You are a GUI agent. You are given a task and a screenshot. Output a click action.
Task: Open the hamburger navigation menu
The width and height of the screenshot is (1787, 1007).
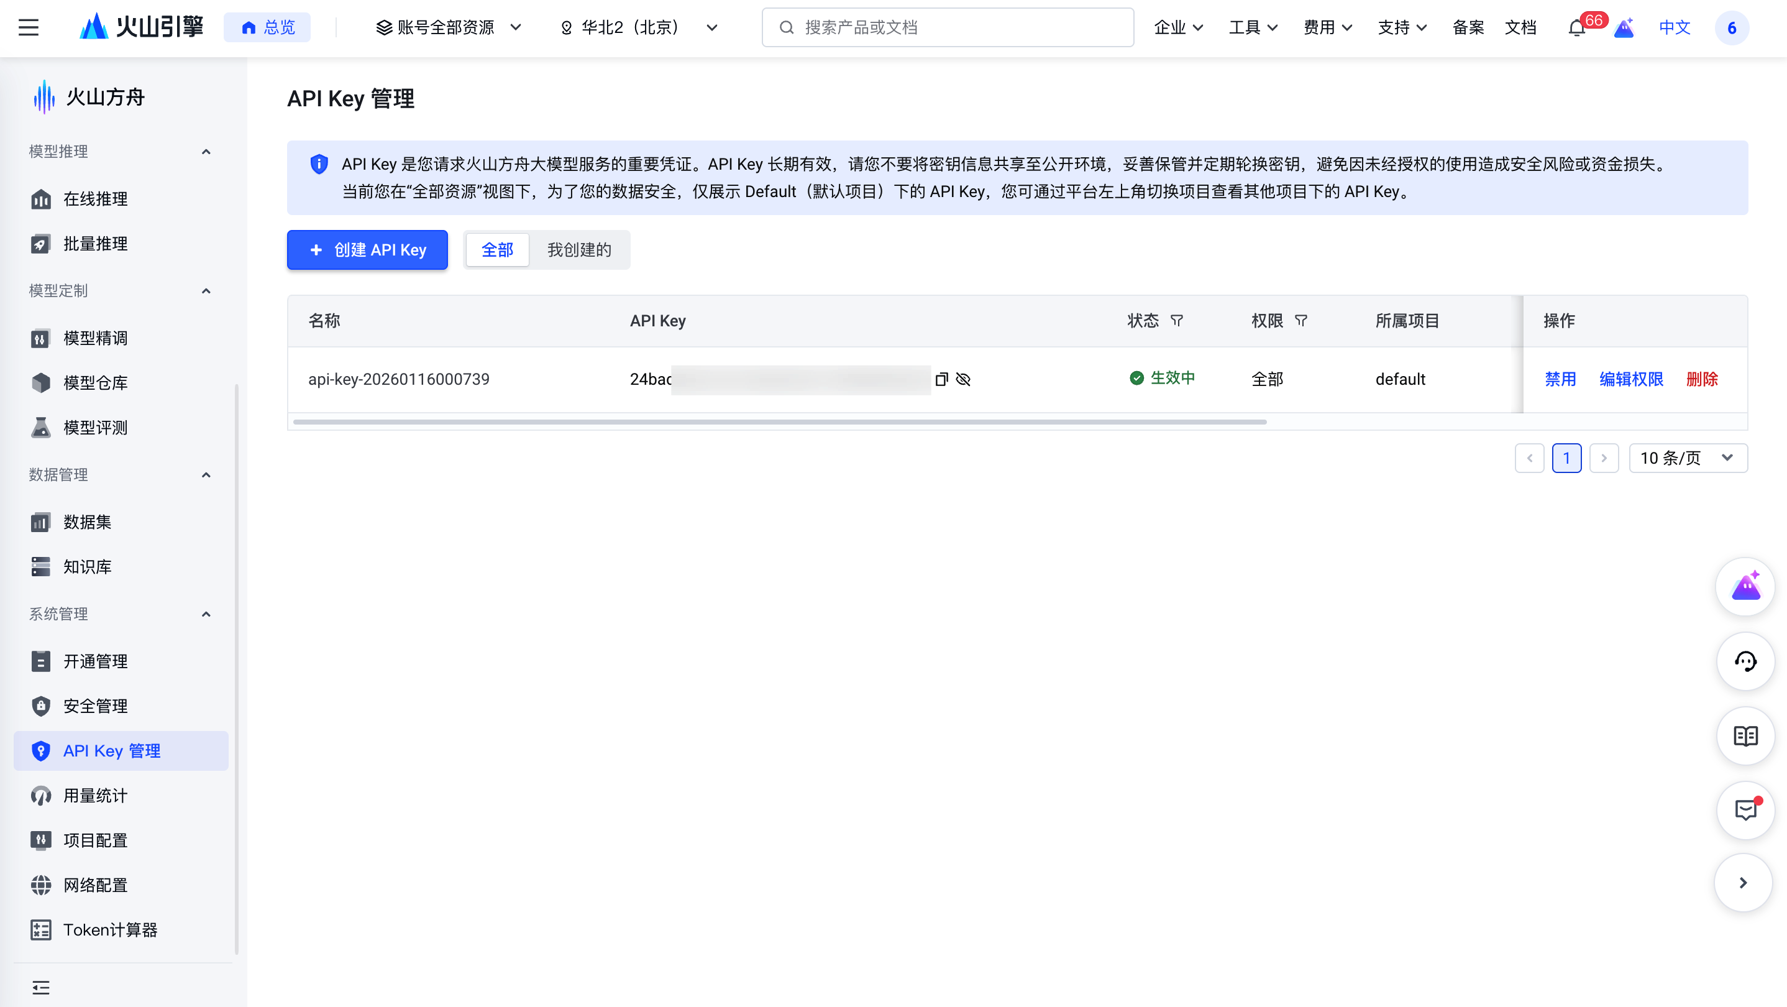point(29,27)
